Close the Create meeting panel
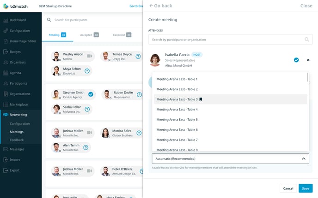 tap(306, 6)
